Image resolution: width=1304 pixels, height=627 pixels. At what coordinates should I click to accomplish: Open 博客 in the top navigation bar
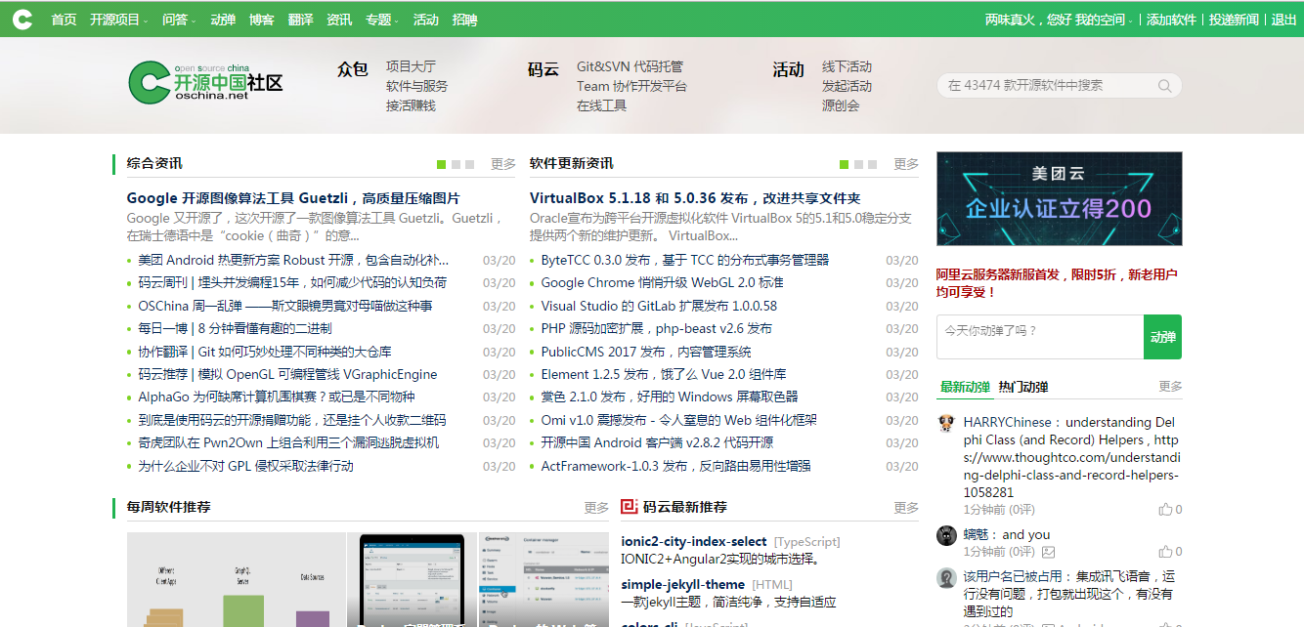pyautogui.click(x=262, y=20)
